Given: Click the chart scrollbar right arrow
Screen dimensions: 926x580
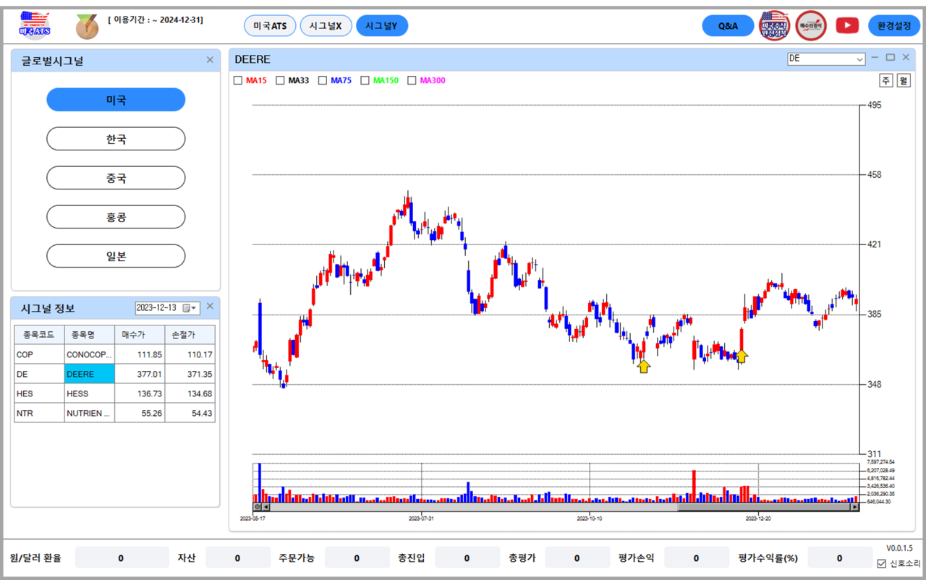Looking at the screenshot, I should click(x=854, y=507).
